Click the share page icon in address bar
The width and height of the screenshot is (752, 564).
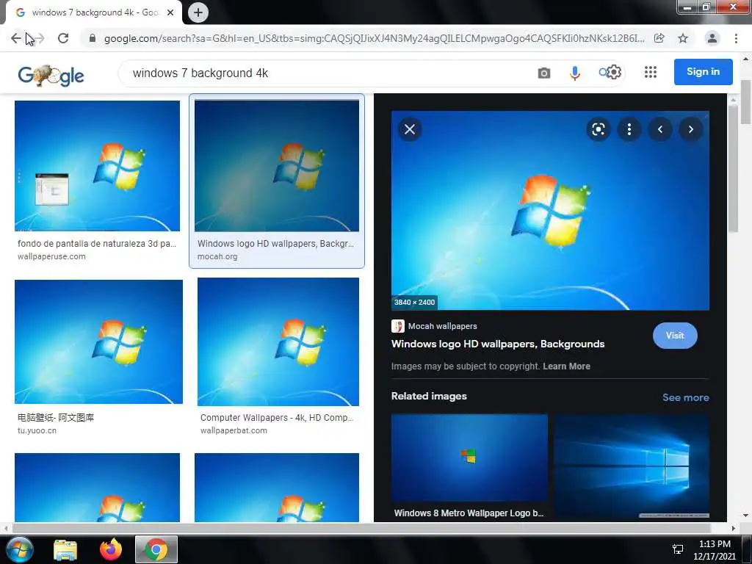click(659, 38)
